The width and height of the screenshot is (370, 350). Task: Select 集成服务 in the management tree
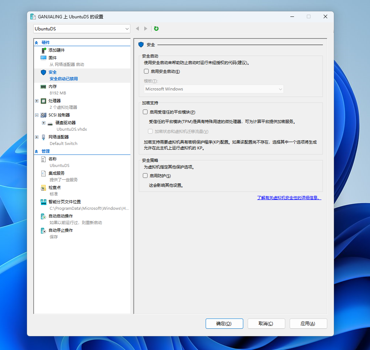[x=57, y=173]
